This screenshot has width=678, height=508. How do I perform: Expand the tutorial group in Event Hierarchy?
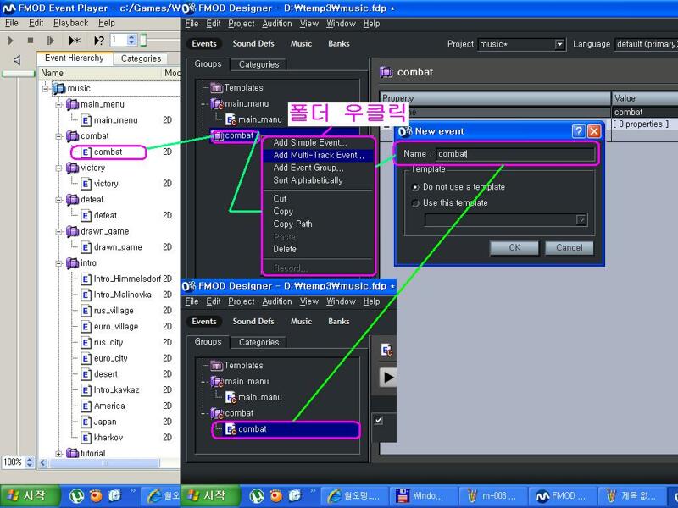tap(58, 454)
